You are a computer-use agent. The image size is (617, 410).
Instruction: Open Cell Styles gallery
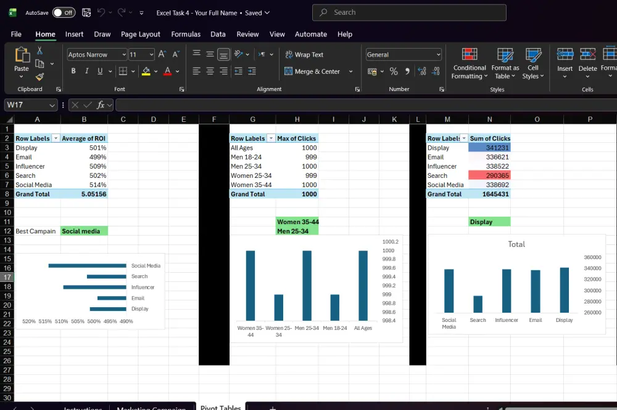tap(533, 63)
